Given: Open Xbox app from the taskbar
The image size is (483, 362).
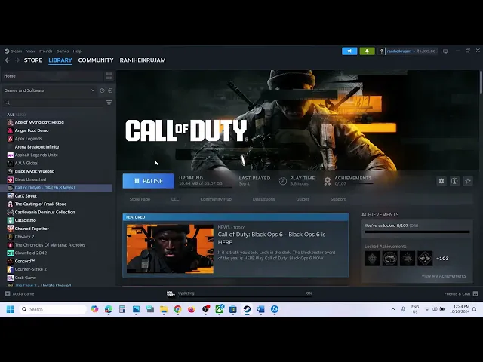Looking at the screenshot, I should tap(220, 309).
